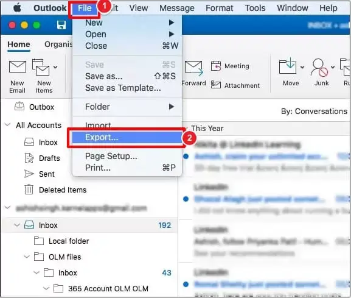Create a New Email
Viewport: 351px width, 298px height.
17,77
